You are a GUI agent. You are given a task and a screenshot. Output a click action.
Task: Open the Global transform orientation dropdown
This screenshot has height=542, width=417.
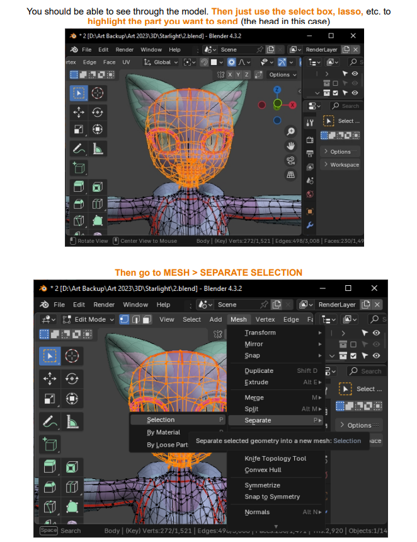(162, 62)
